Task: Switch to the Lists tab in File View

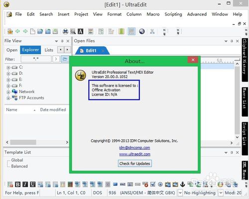Action: (49, 50)
